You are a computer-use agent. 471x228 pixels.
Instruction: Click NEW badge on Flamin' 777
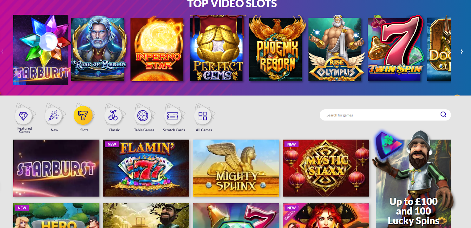[x=112, y=144]
